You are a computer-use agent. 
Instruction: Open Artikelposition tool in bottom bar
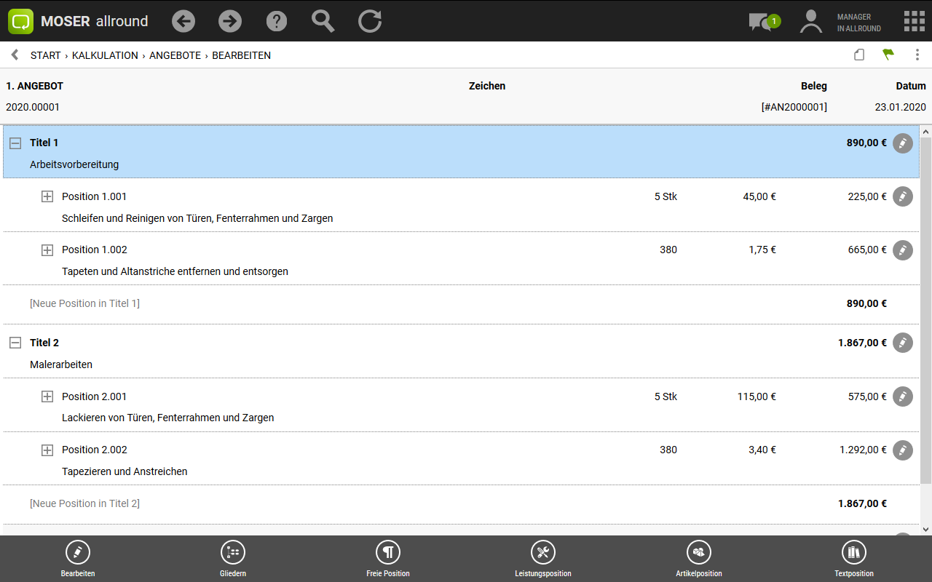698,558
